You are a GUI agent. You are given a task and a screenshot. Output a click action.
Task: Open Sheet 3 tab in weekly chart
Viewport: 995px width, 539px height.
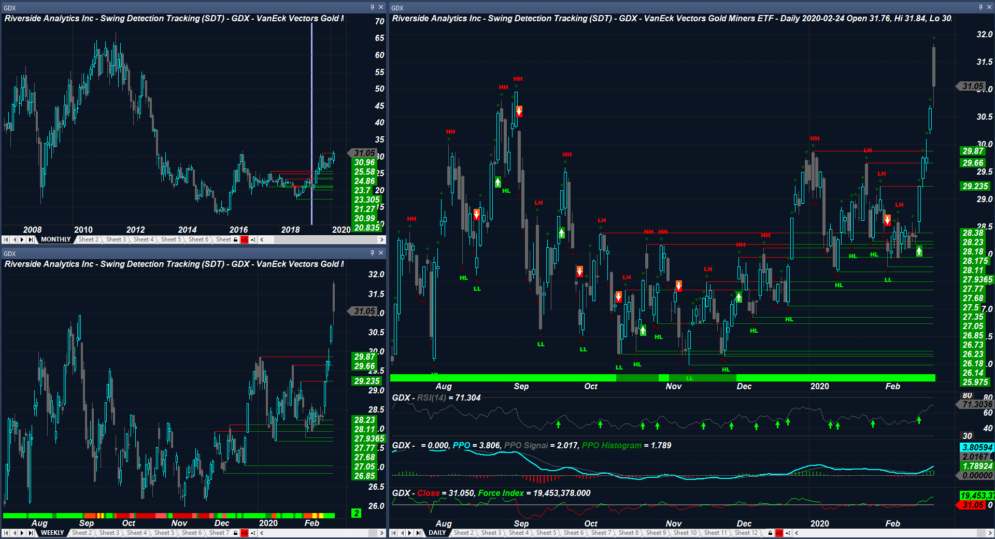[109, 533]
